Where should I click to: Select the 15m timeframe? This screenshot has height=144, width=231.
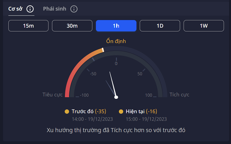[28, 26]
